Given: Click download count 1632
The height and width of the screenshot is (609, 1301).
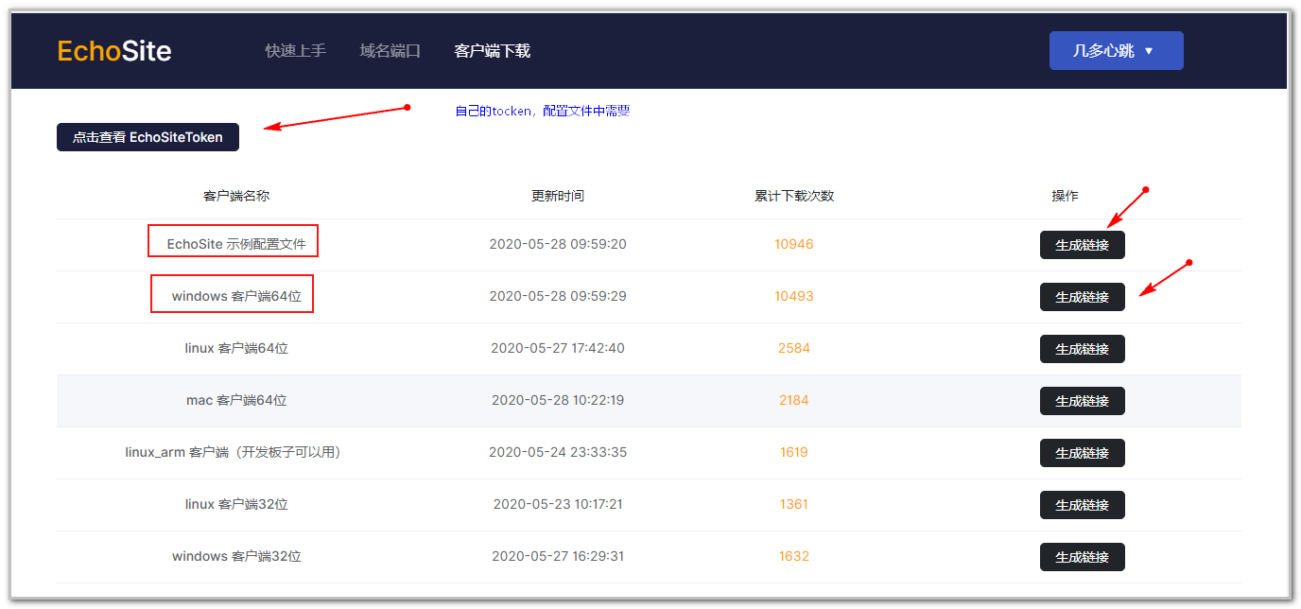Looking at the screenshot, I should point(794,556).
